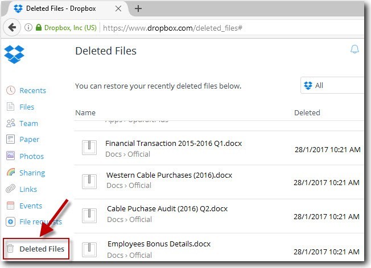This screenshot has width=371, height=268.
Task: Open a new browser tab with the plus button
Action: click(x=138, y=9)
